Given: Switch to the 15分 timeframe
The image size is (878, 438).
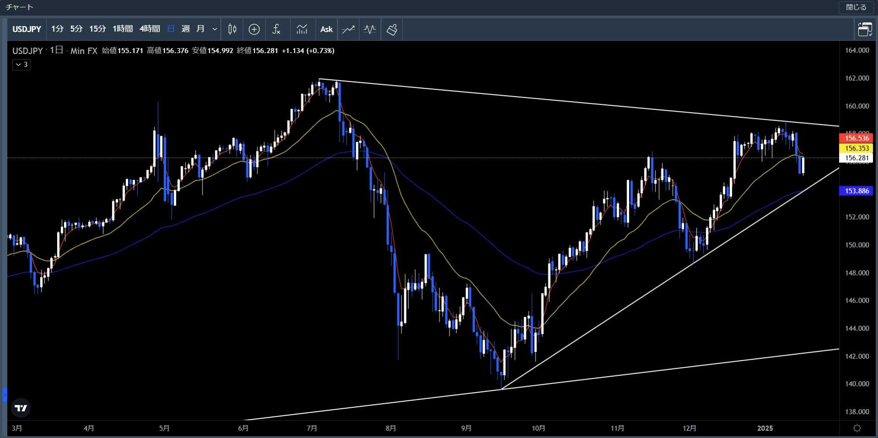Looking at the screenshot, I should pos(97,29).
